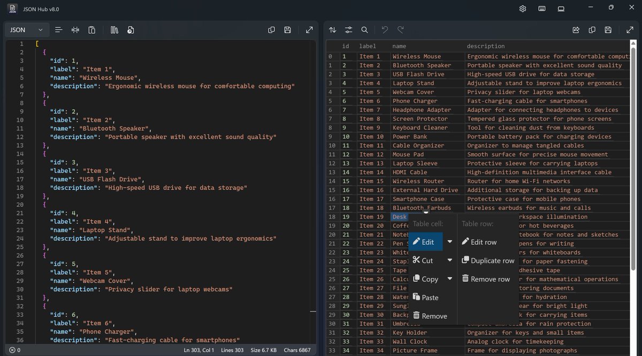The height and width of the screenshot is (356, 642).
Task: Choose Edit row in context menu
Action: [x=479, y=242]
